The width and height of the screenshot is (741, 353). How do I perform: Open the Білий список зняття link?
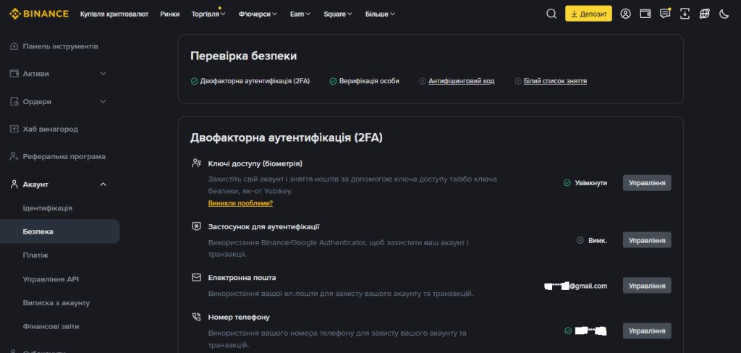click(x=555, y=81)
